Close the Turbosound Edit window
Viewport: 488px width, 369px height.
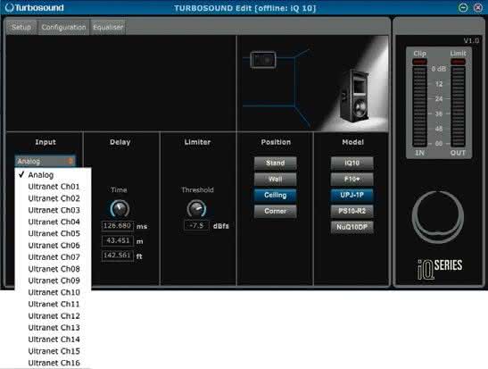pyautogui.click(x=477, y=7)
